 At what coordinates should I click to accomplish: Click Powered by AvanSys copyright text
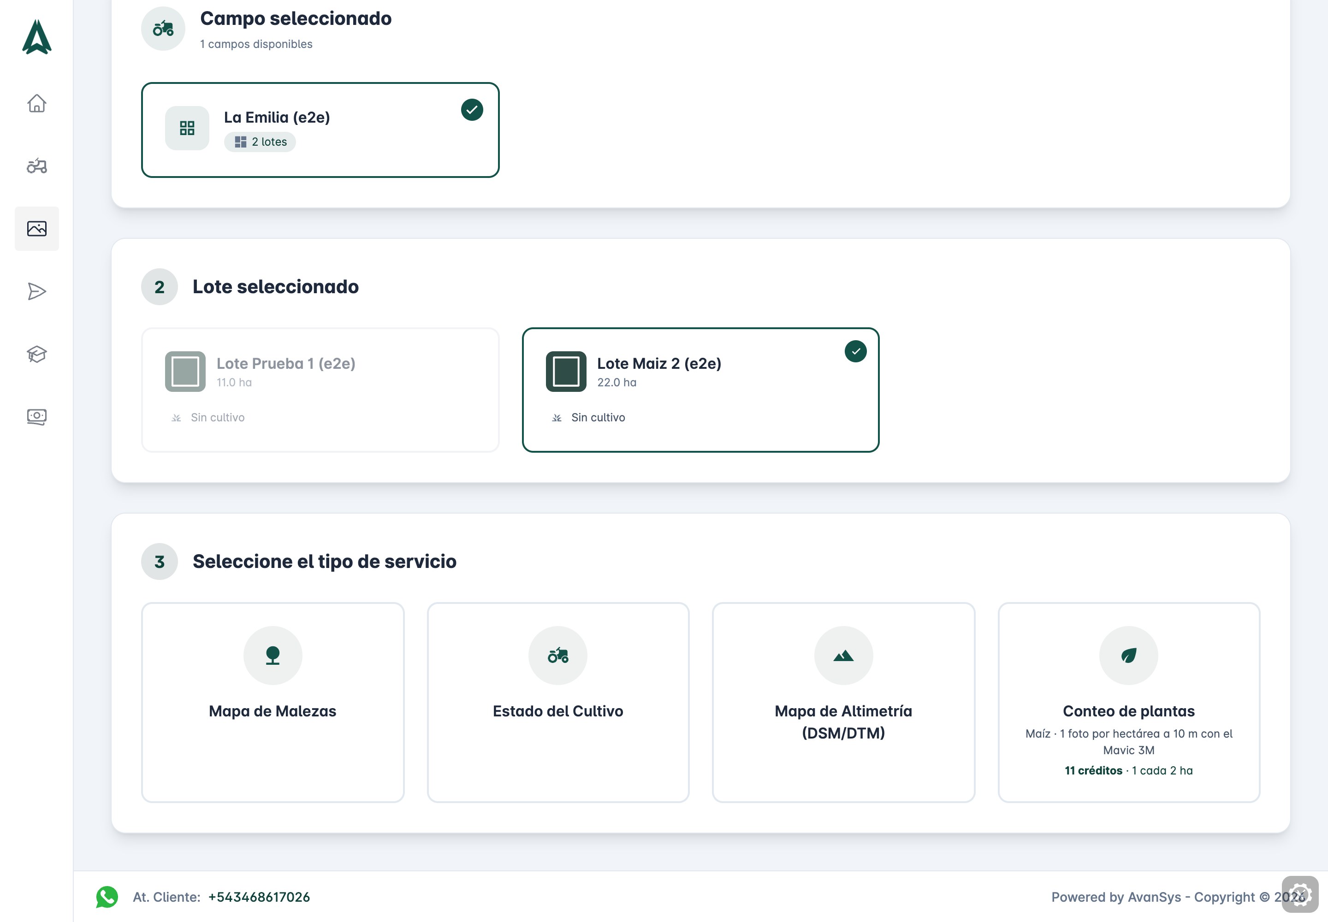(x=1178, y=897)
